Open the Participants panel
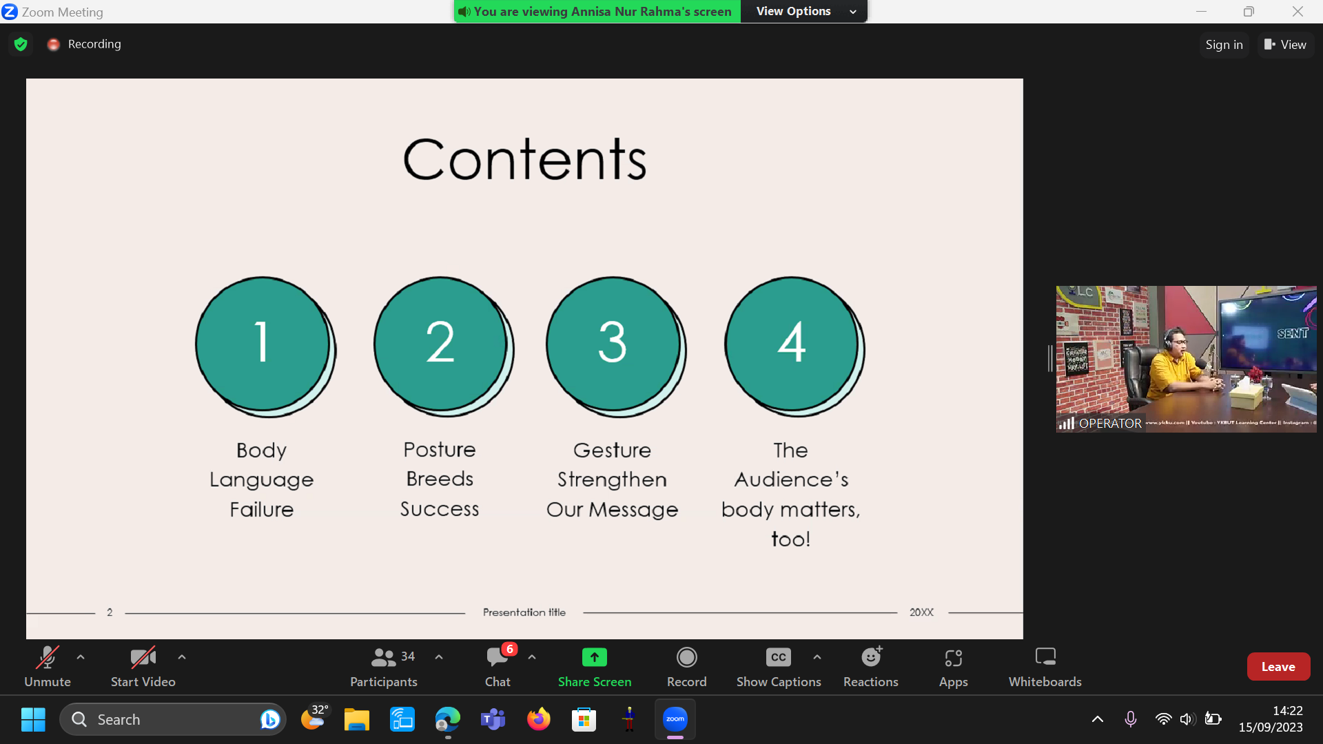Viewport: 1323px width, 744px height. tap(384, 666)
